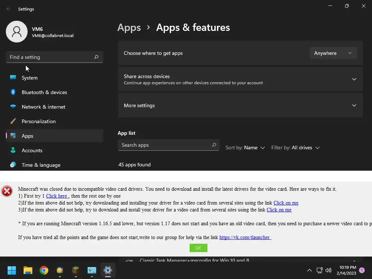Click the Time & language globe icon
The width and height of the screenshot is (372, 279).
13,165
